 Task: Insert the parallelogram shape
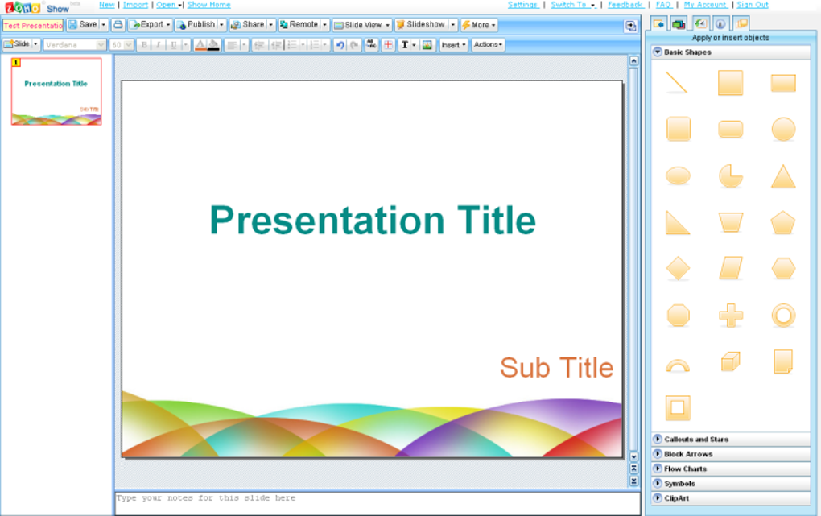(730, 269)
